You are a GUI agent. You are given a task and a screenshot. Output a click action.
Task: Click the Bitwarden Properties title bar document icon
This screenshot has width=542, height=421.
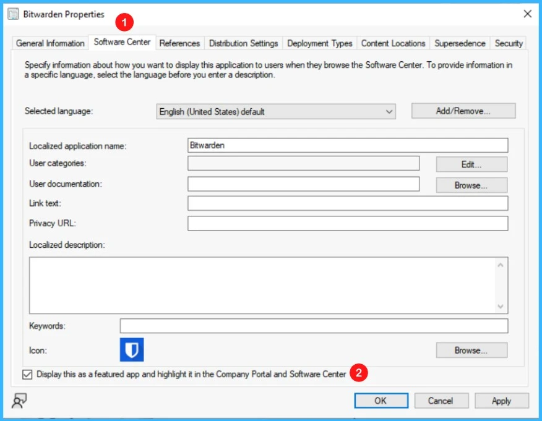pyautogui.click(x=13, y=14)
